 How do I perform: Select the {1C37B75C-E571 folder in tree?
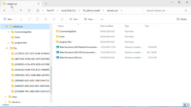32,54
